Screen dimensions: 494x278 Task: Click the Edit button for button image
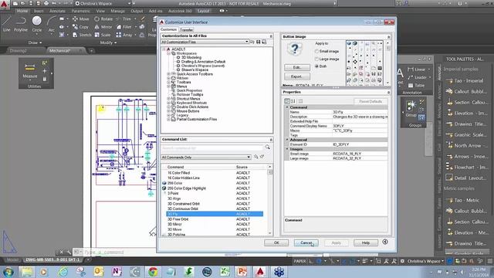[x=296, y=67]
